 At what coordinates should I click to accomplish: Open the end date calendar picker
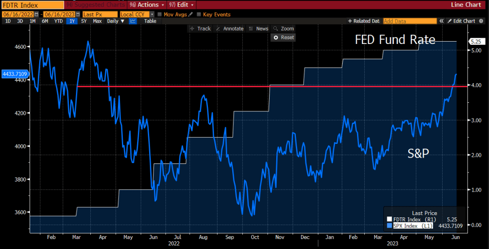click(x=77, y=14)
